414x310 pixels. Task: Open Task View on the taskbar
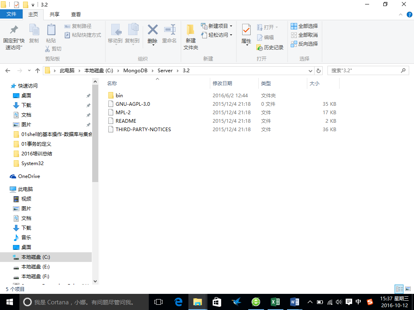158,302
